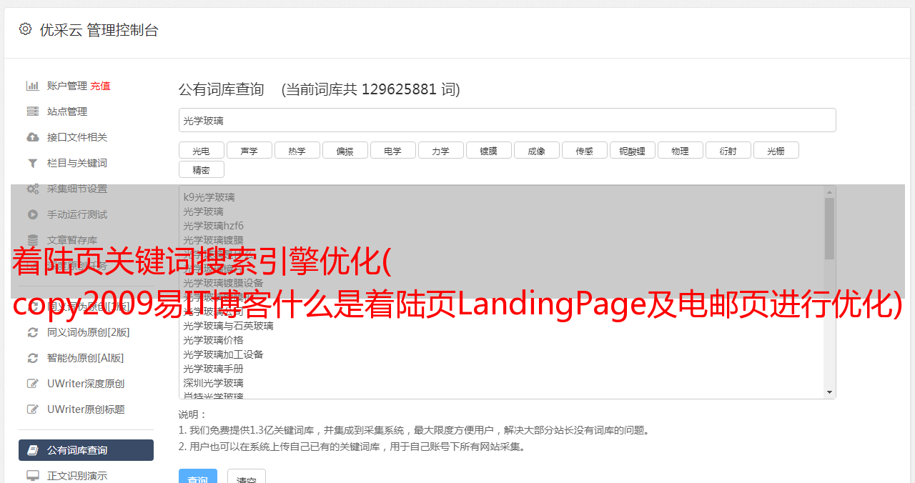Choose the 声学 tag button
Screen dimensions: 915x483
[x=249, y=150]
